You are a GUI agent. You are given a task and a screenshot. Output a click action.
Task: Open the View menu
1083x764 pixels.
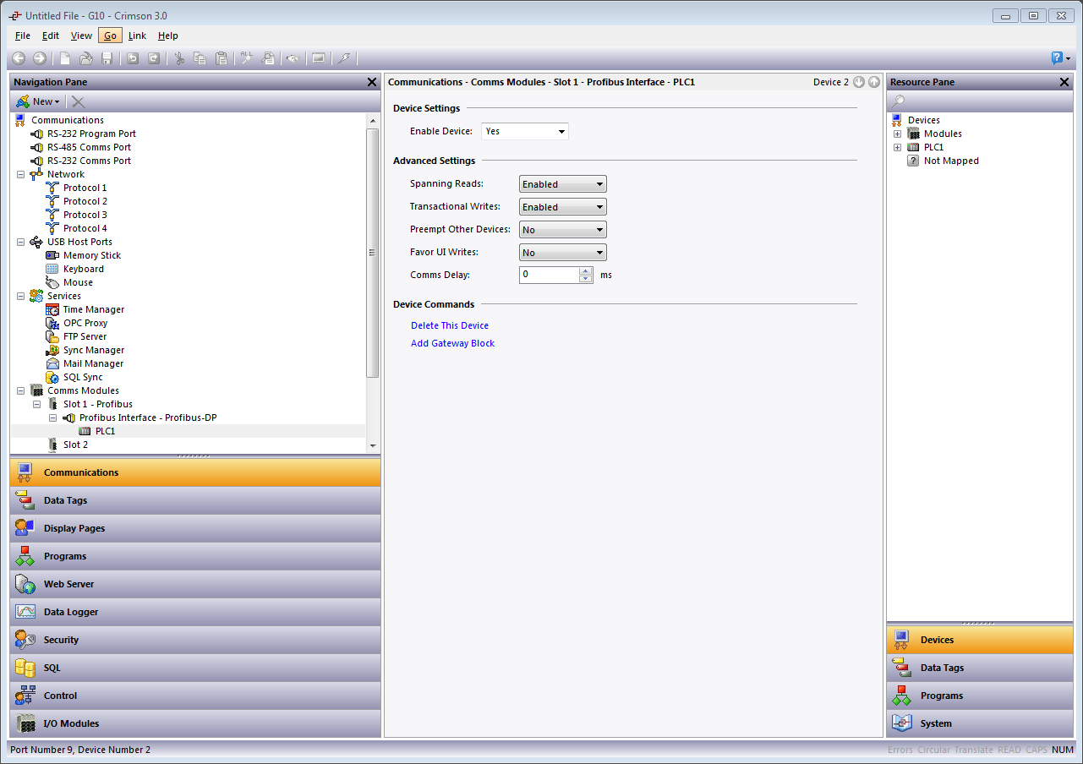point(81,35)
